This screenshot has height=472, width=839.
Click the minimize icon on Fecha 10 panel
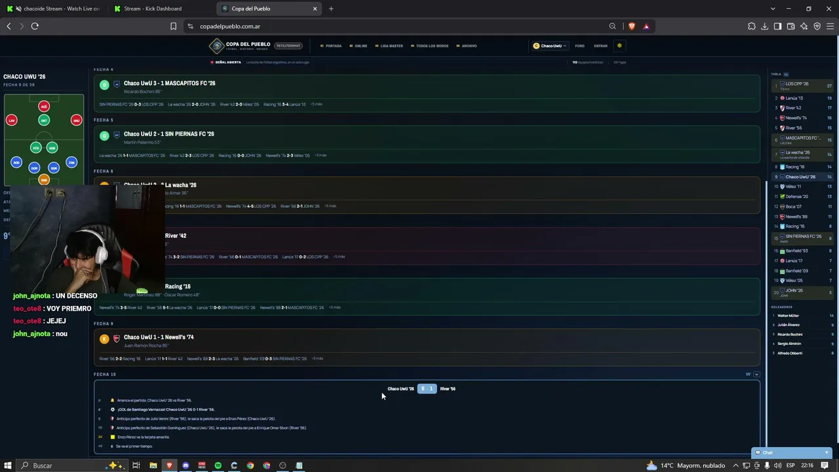point(756,374)
